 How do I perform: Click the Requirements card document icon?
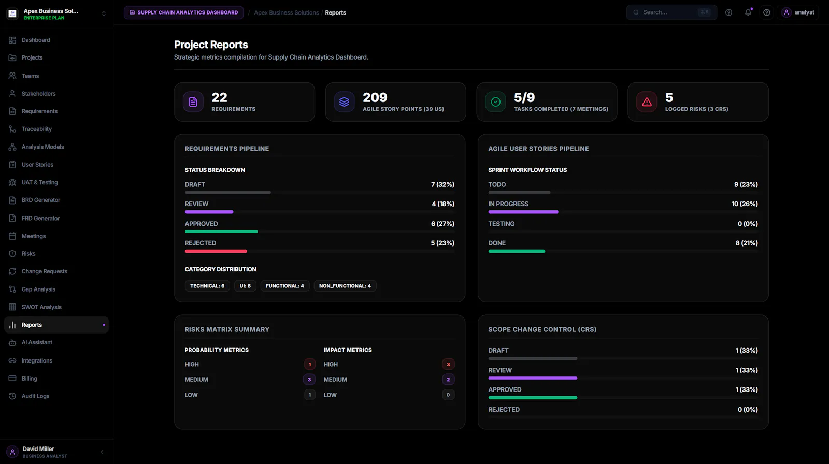point(193,102)
